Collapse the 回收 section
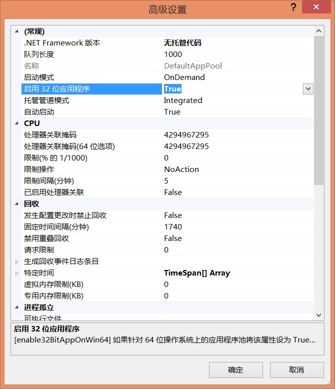 tap(17, 204)
